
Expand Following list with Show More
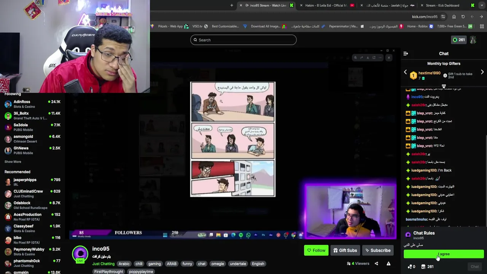[x=13, y=162]
